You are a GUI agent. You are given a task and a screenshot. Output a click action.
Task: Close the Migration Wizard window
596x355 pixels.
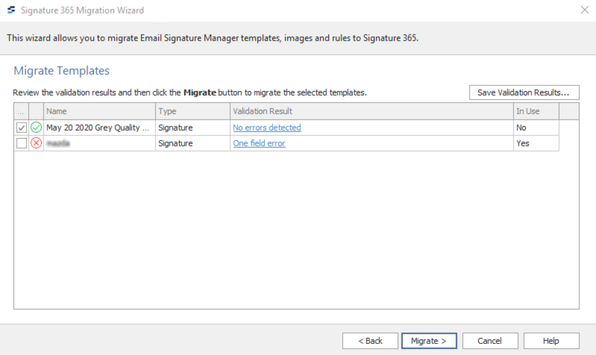(585, 10)
